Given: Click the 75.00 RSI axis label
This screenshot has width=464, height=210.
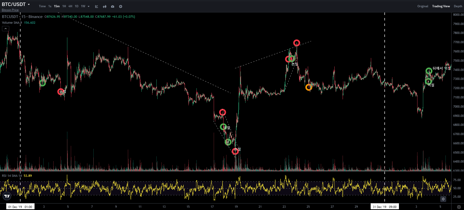Looking at the screenshot, I should coord(457,180).
